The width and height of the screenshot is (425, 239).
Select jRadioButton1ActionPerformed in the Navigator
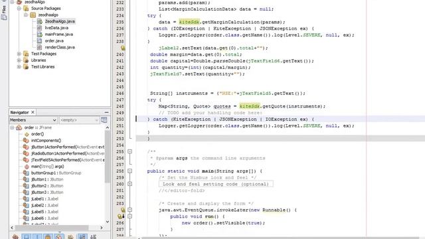tap(68, 153)
